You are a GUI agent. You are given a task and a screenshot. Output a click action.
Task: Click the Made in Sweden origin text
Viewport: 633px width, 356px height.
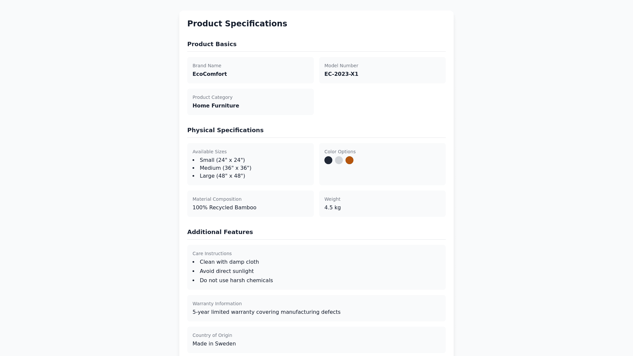coord(214,344)
